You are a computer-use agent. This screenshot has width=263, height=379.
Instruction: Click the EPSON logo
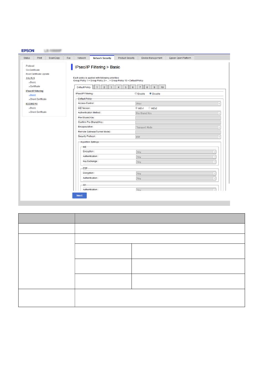click(x=28, y=51)
